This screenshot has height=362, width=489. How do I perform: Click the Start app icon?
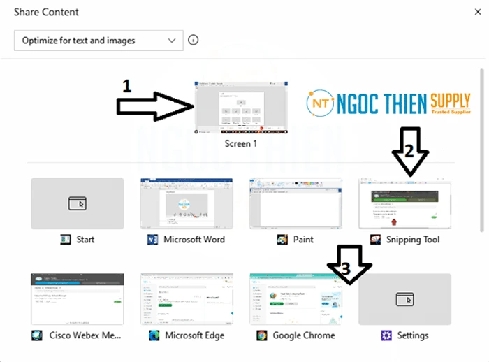click(66, 240)
